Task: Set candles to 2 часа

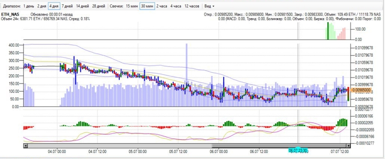Action: coord(162,6)
